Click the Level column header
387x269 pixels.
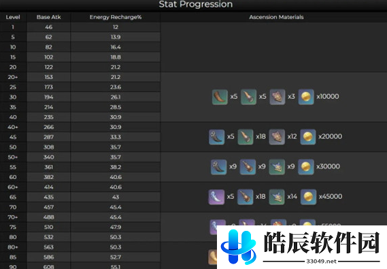coord(13,17)
